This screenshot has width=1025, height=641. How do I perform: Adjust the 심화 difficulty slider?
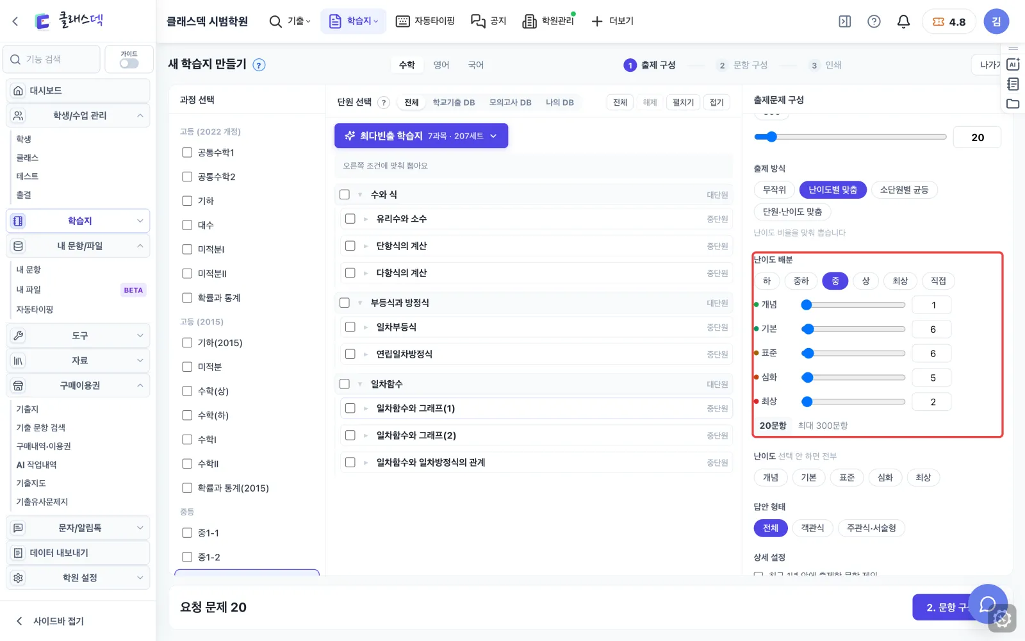(x=853, y=378)
